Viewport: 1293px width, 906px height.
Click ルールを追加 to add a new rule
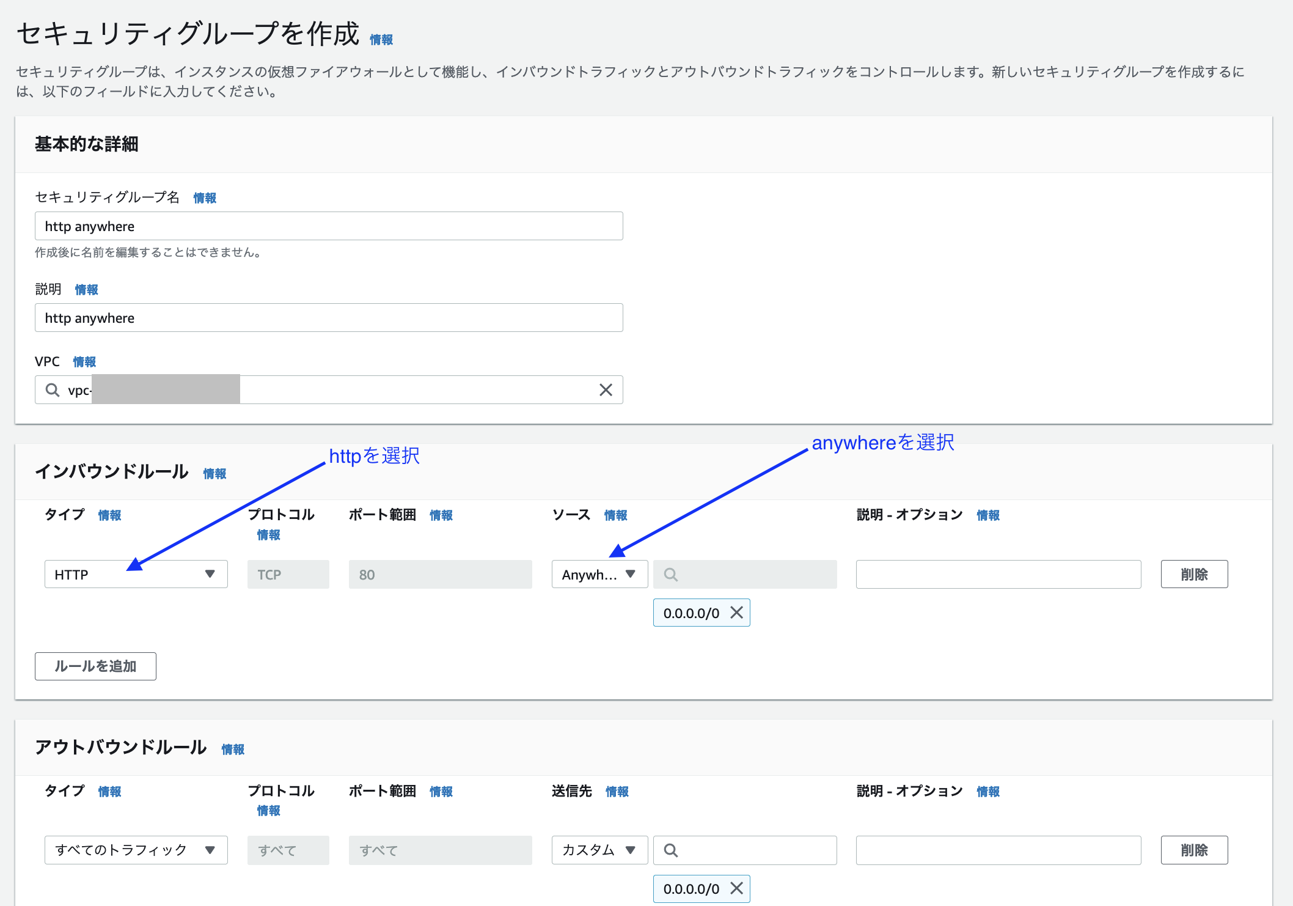95,666
